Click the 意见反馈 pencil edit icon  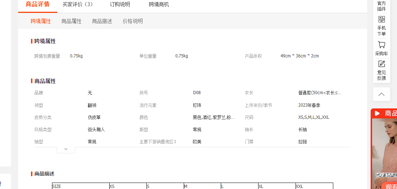coord(381,64)
